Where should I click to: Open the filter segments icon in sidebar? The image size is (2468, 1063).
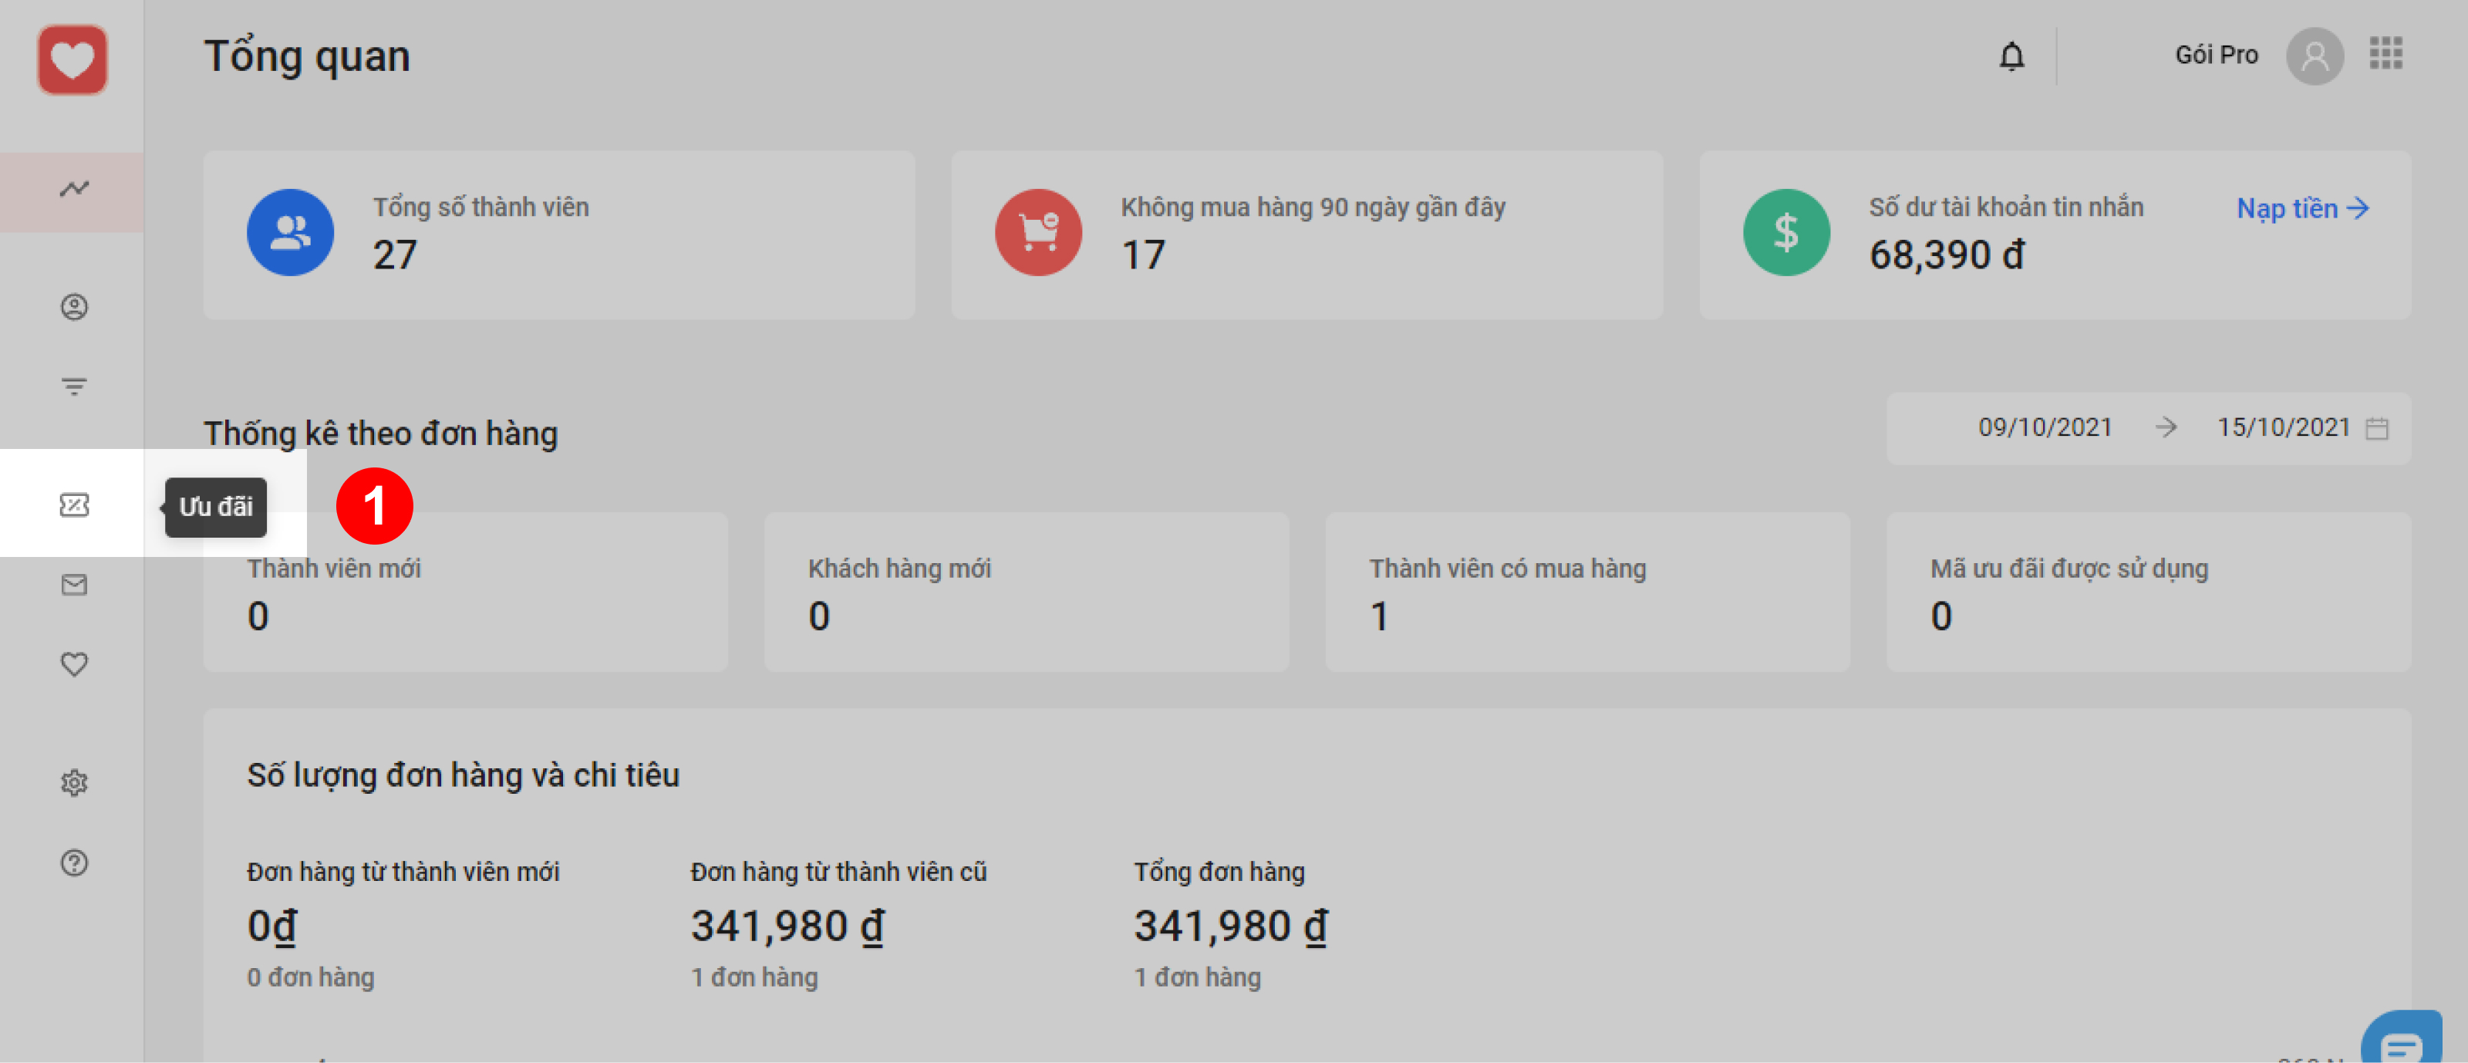point(74,386)
